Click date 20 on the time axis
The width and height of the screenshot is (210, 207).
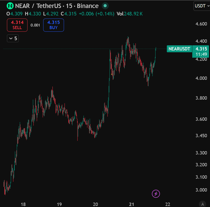(95, 205)
